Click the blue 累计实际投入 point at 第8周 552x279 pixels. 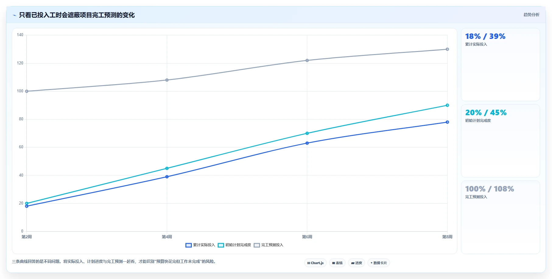point(447,122)
